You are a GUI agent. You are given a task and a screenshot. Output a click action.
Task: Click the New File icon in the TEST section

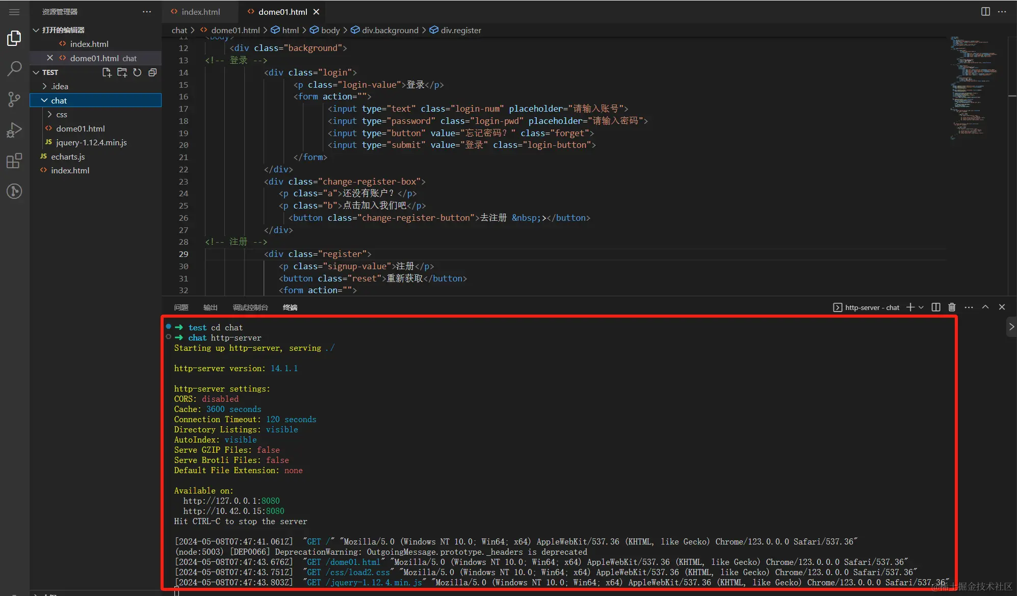click(x=107, y=72)
